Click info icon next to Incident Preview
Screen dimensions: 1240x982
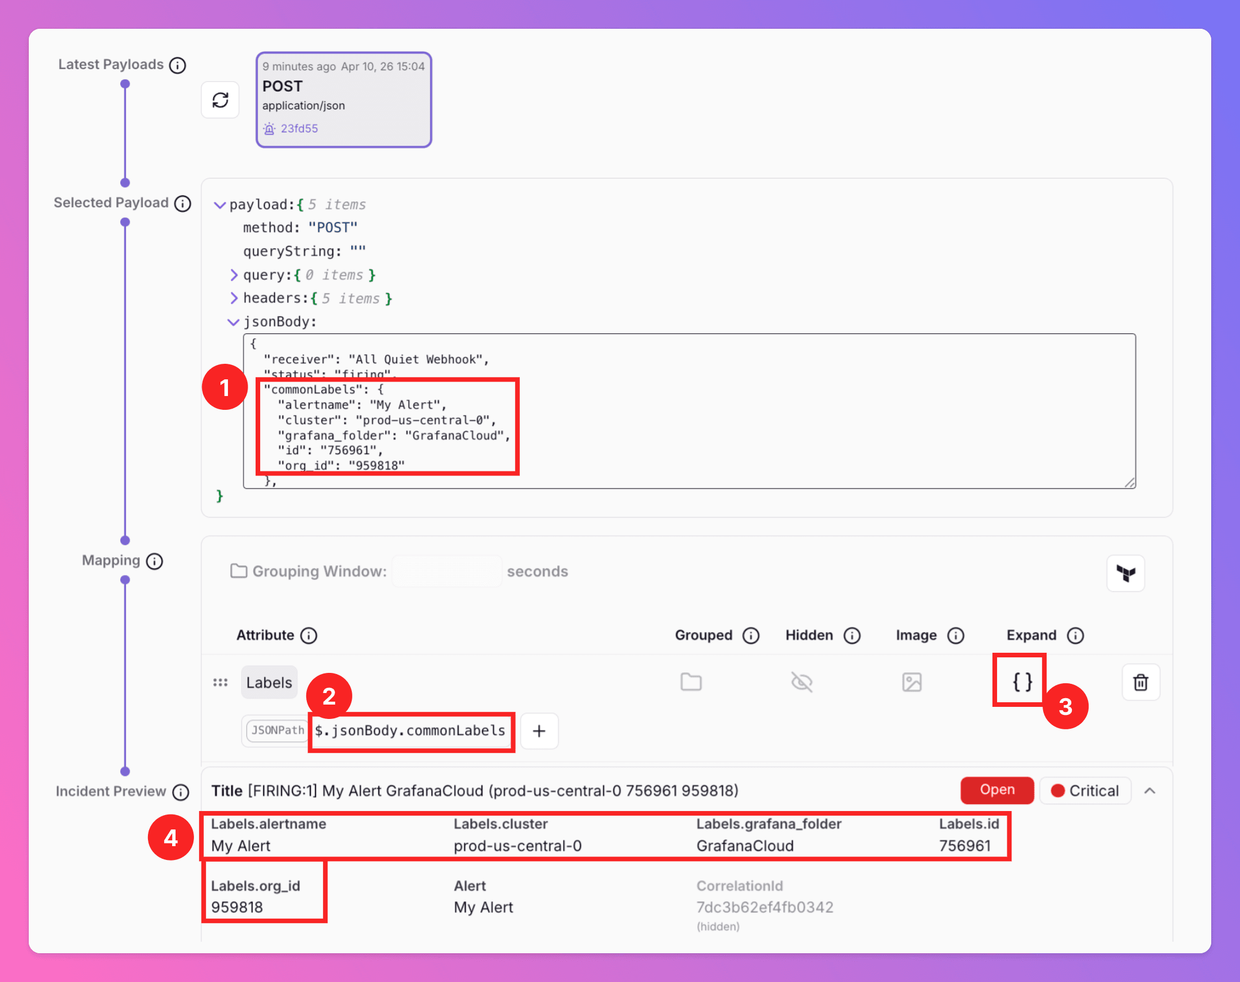coord(181,792)
